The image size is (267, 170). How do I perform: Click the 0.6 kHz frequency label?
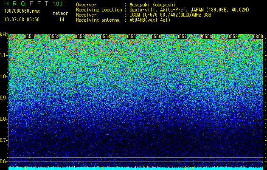click(x=3, y=161)
